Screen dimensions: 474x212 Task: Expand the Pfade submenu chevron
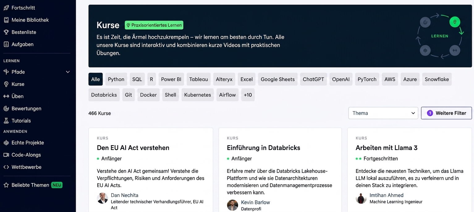(68, 72)
